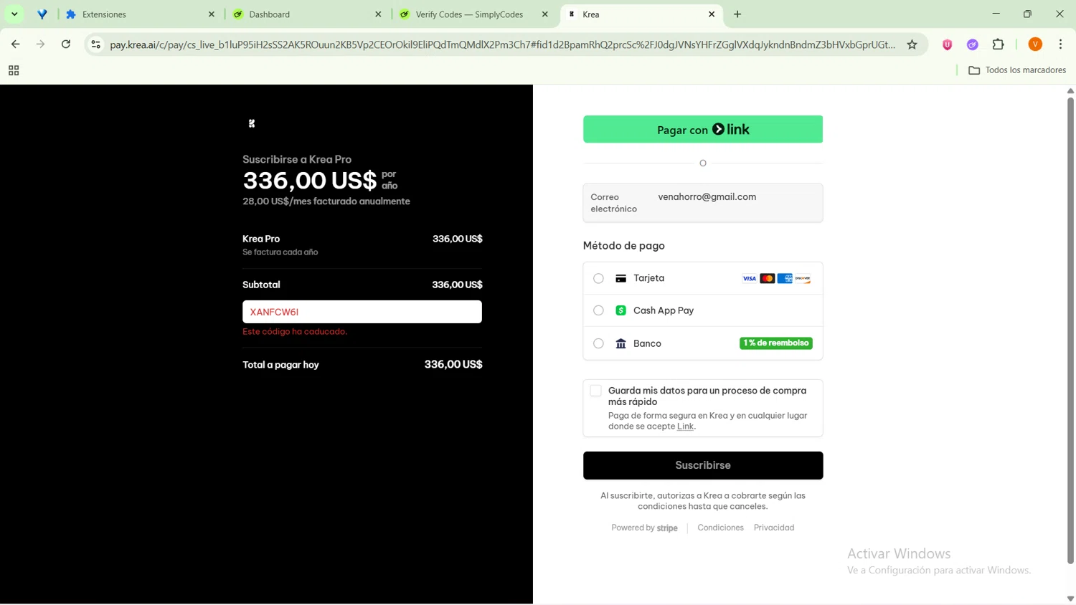Open the purple circular extension icon
The image size is (1076, 605).
point(973,44)
